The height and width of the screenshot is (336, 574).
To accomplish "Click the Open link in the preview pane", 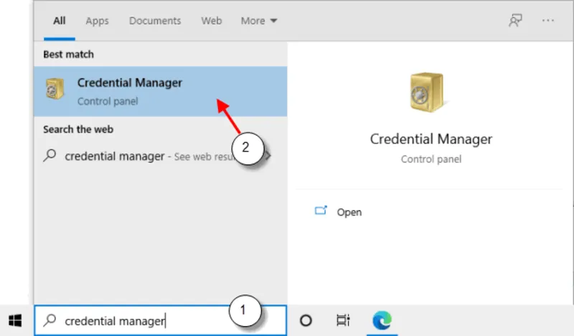I will (x=349, y=213).
